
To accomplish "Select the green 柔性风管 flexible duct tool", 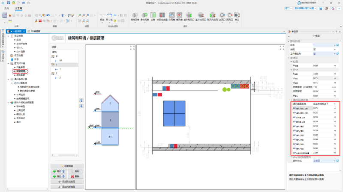I will (x=144, y=17).
